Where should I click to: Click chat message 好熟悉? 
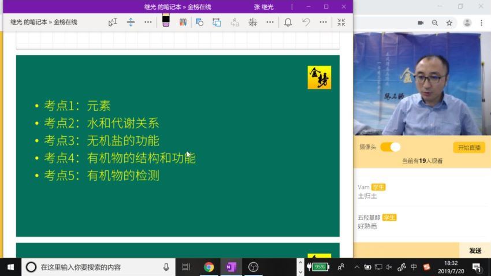[367, 226]
